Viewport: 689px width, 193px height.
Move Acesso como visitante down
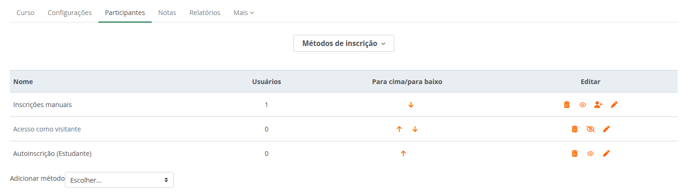tap(415, 129)
